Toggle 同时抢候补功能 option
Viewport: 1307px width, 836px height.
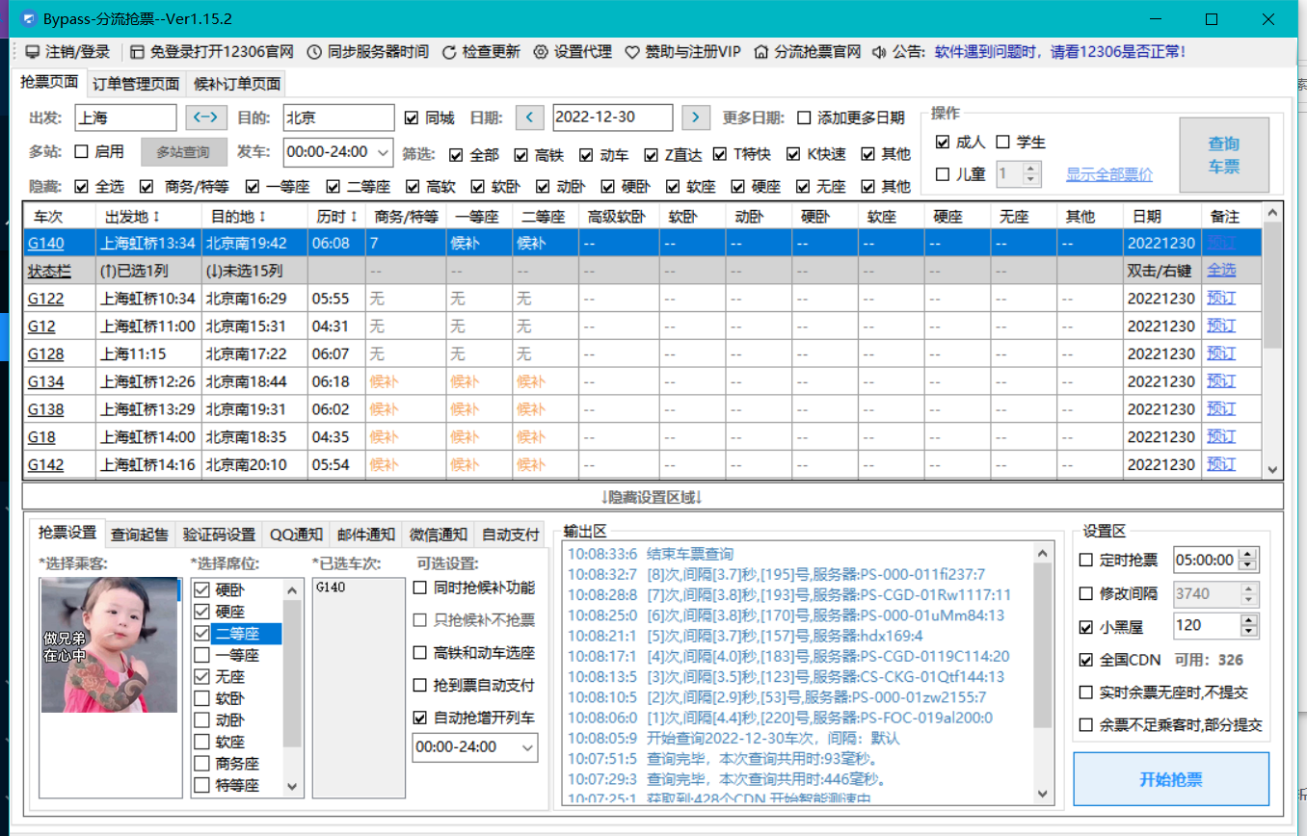click(419, 588)
